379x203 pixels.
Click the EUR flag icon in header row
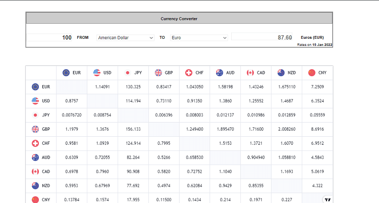[66, 73]
